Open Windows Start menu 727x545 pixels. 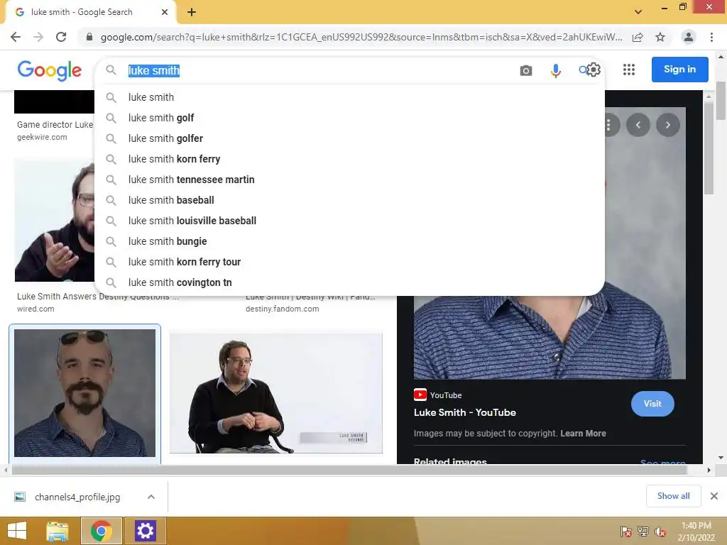tap(17, 531)
